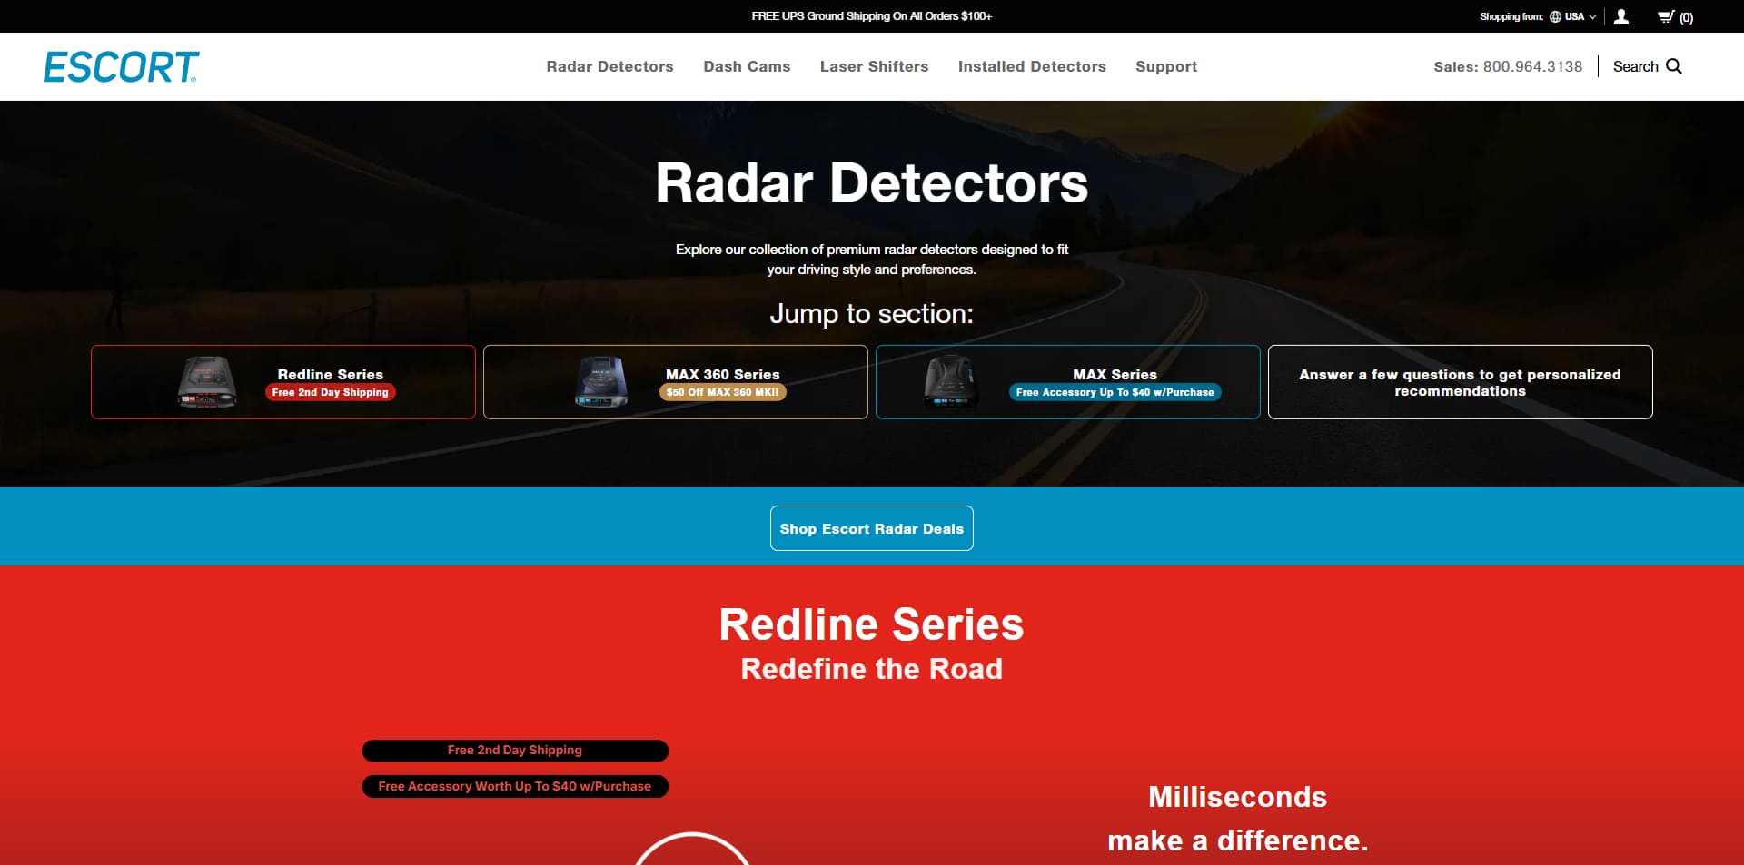Click the ESCORT logo
The width and height of the screenshot is (1744, 865).
(121, 66)
